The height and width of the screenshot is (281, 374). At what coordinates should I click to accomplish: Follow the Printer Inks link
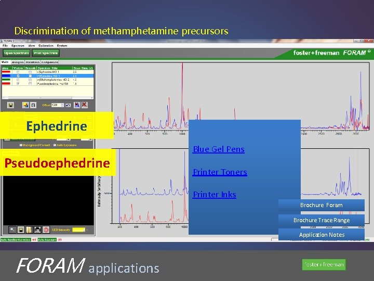point(215,195)
